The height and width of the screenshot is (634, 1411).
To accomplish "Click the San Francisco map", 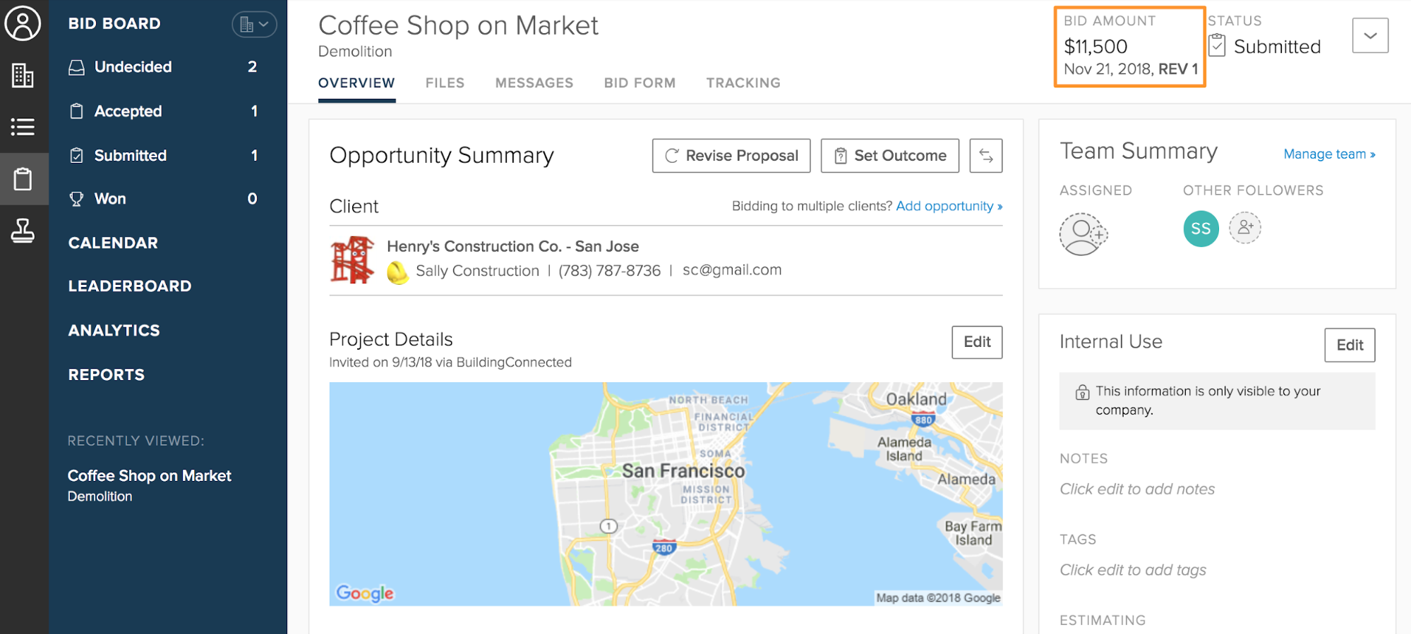I will click(666, 494).
